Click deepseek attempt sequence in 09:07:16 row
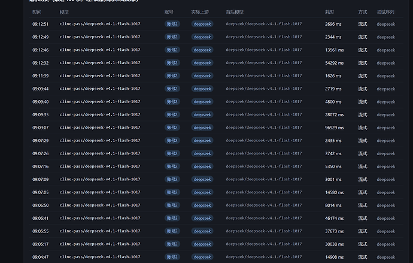This screenshot has height=263, width=413. coord(386,167)
